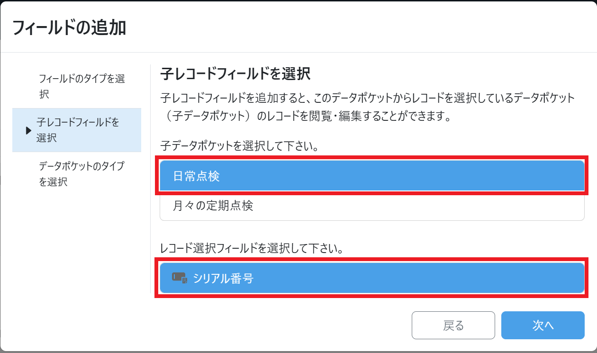Click the serial number field icon
The width and height of the screenshot is (597, 353).
point(180,278)
